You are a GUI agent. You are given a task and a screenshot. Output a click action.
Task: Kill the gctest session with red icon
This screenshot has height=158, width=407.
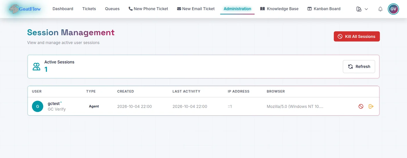361,106
